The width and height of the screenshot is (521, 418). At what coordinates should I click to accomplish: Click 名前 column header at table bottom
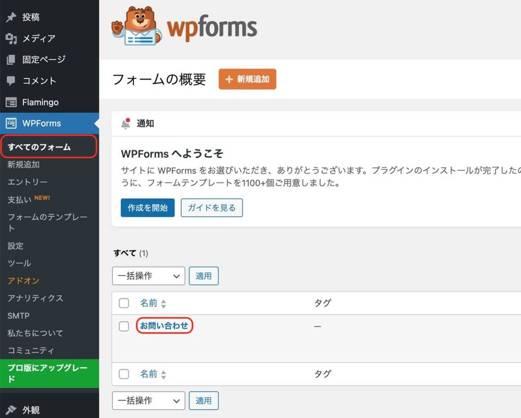[x=149, y=374]
